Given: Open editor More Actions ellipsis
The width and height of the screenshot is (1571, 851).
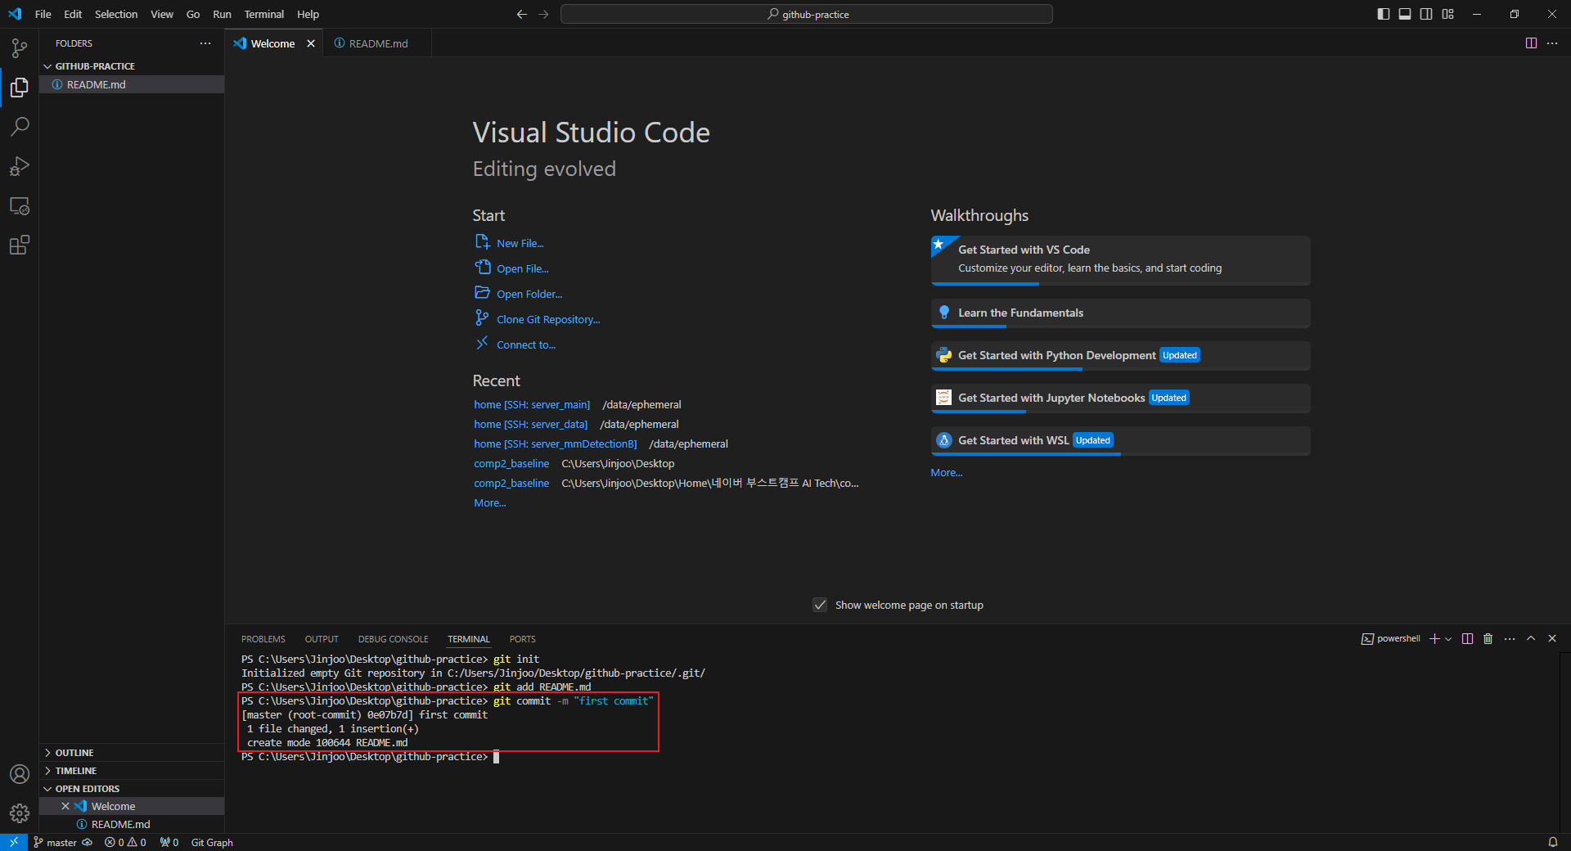Looking at the screenshot, I should 1552,43.
